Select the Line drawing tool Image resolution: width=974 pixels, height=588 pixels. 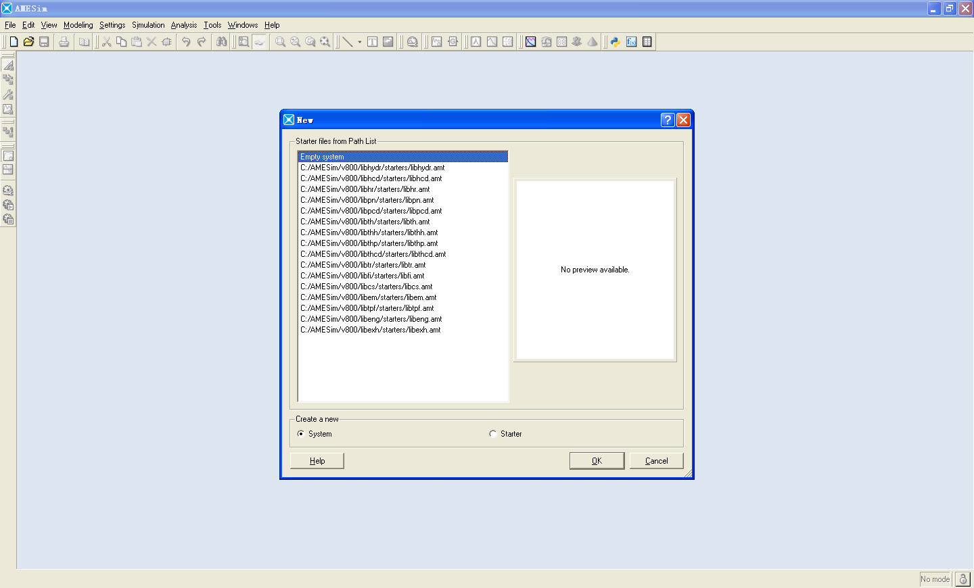coord(347,42)
